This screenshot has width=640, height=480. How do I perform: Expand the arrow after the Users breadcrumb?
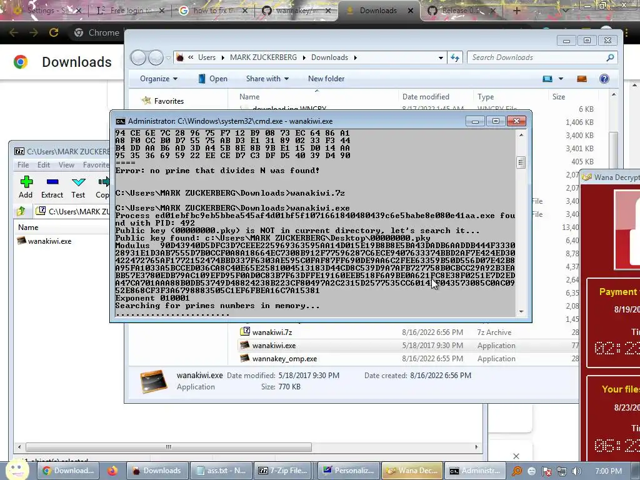223,57
